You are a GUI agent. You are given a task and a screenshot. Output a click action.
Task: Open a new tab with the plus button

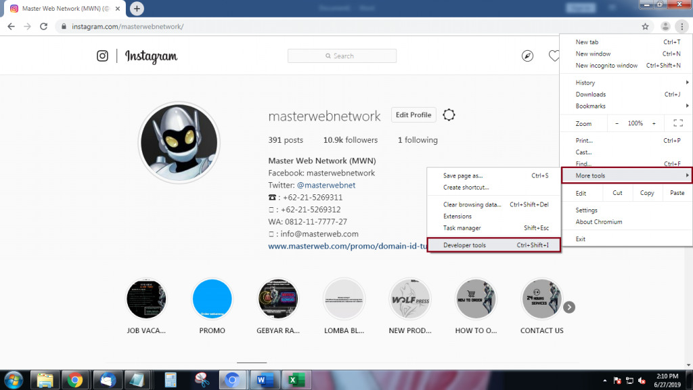[x=137, y=8]
